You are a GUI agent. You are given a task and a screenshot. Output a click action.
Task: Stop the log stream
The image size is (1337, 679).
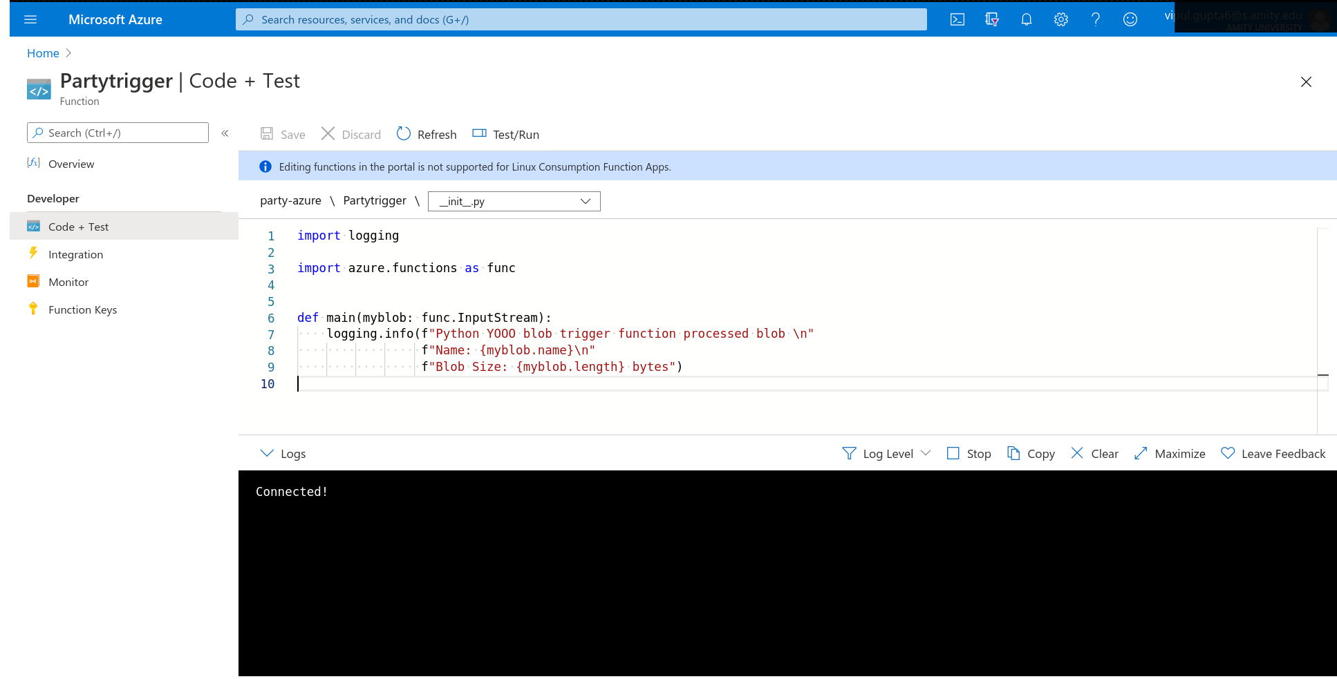(969, 453)
